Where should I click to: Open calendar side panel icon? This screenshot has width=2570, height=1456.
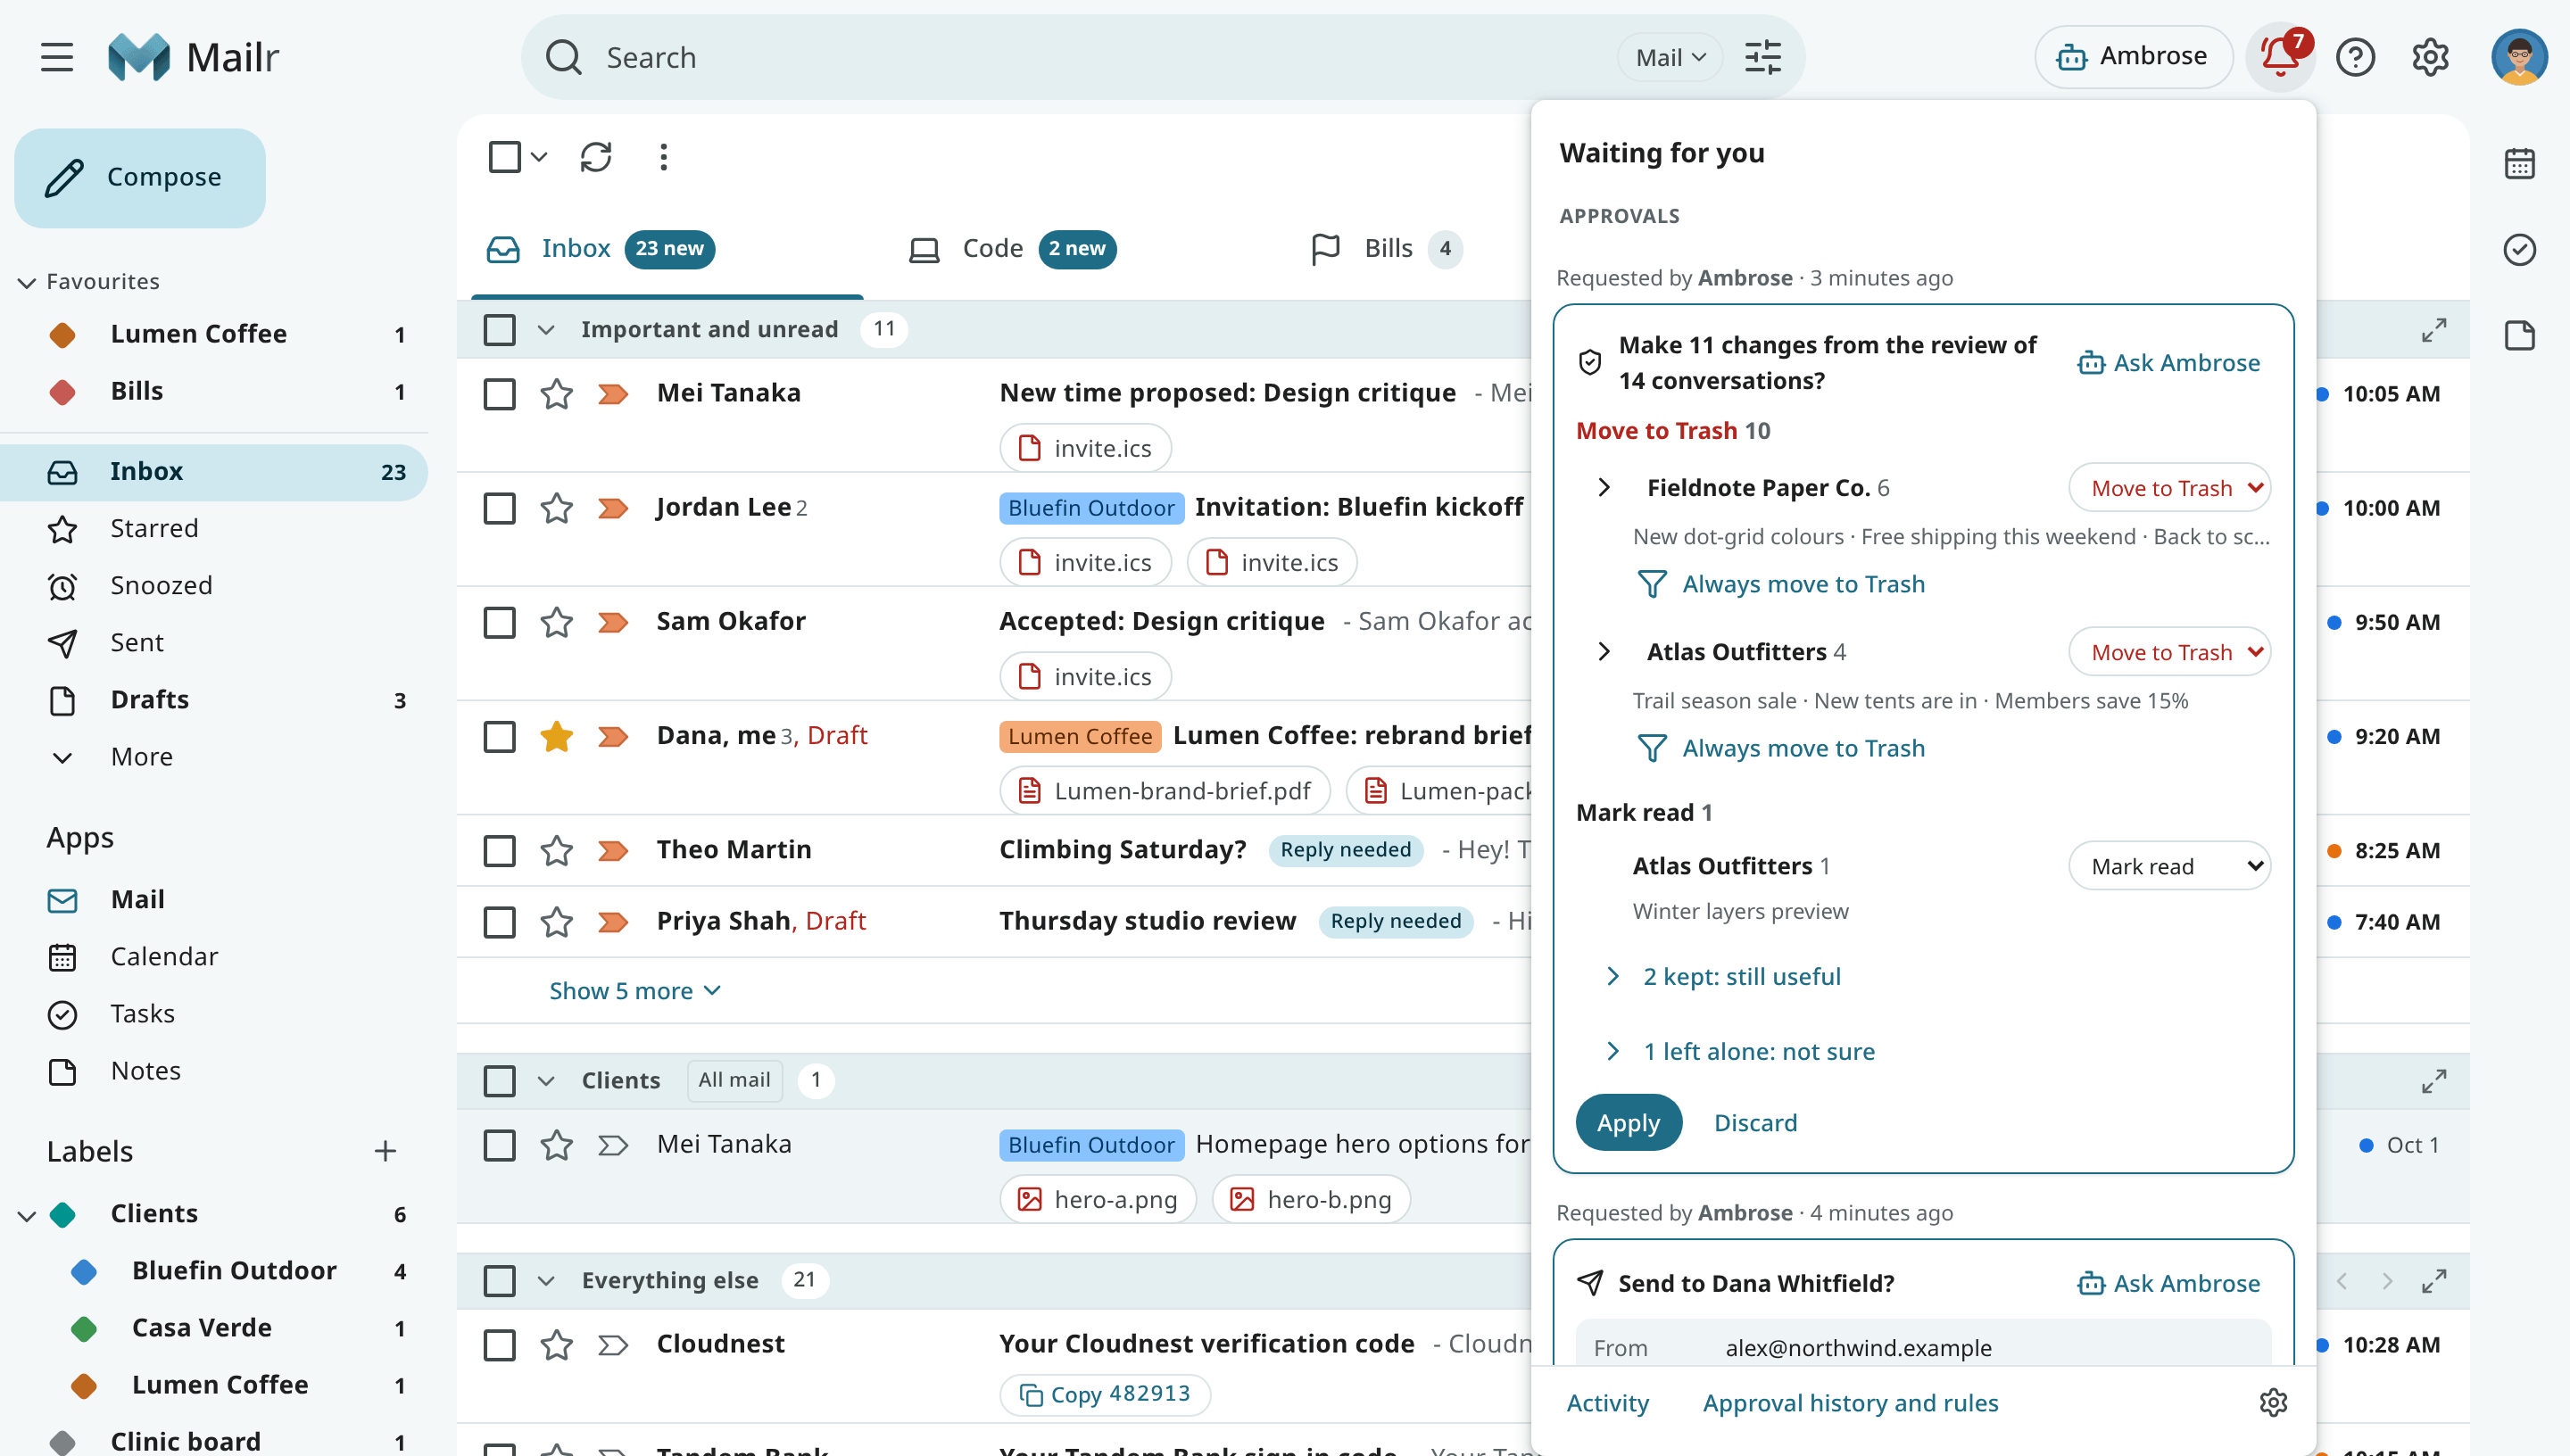(x=2519, y=163)
